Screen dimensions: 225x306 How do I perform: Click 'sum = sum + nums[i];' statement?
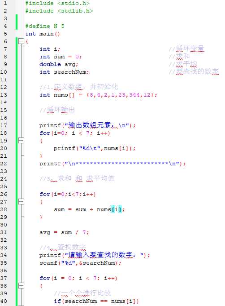coord(89,209)
